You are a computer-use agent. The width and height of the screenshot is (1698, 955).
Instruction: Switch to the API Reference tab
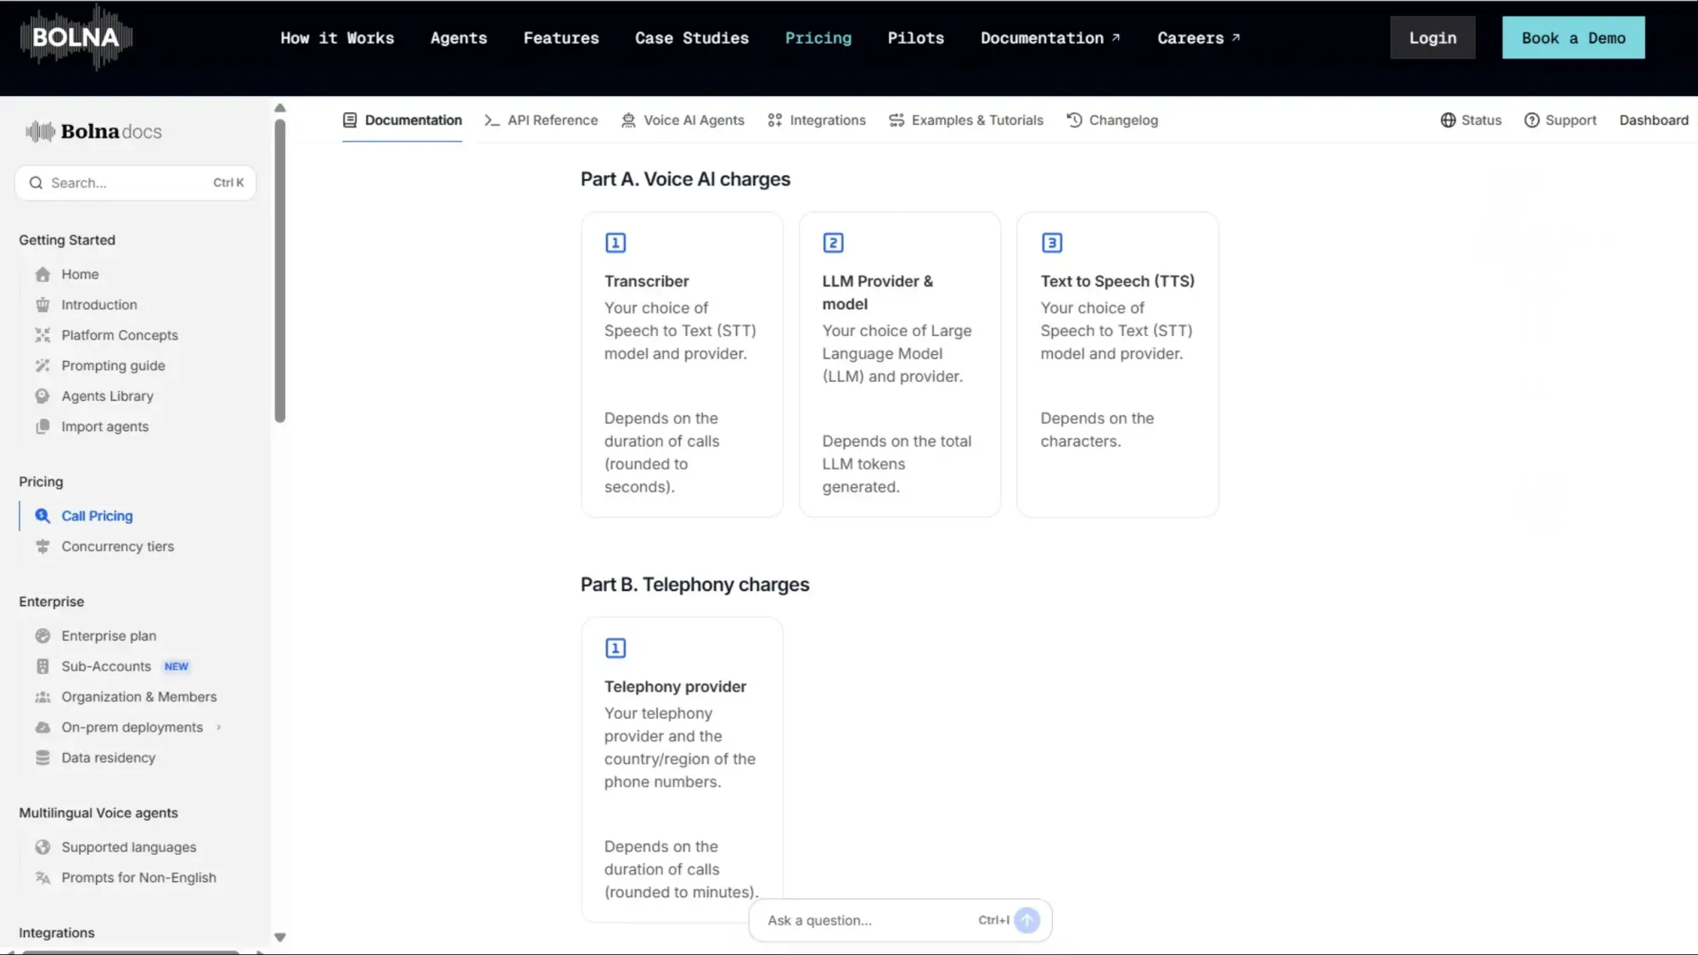[x=541, y=121]
